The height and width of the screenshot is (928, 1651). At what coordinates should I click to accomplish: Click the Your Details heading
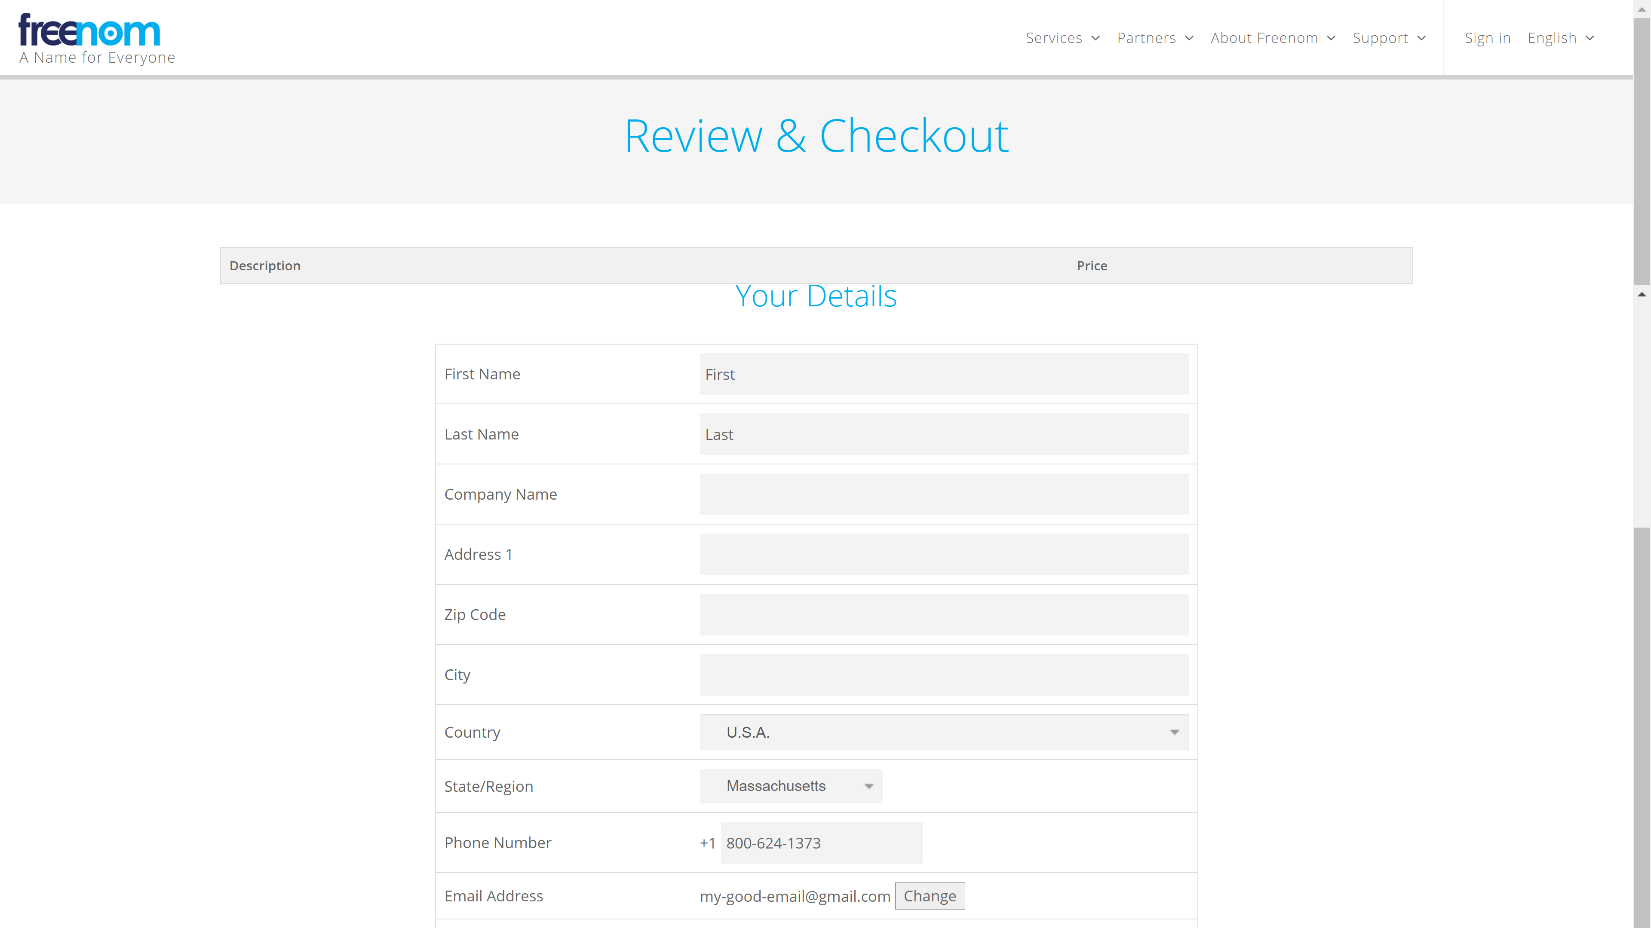(x=816, y=296)
